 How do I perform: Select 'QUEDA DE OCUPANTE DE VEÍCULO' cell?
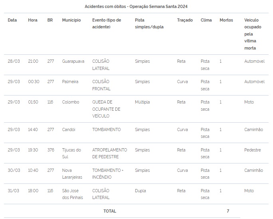[106, 109]
